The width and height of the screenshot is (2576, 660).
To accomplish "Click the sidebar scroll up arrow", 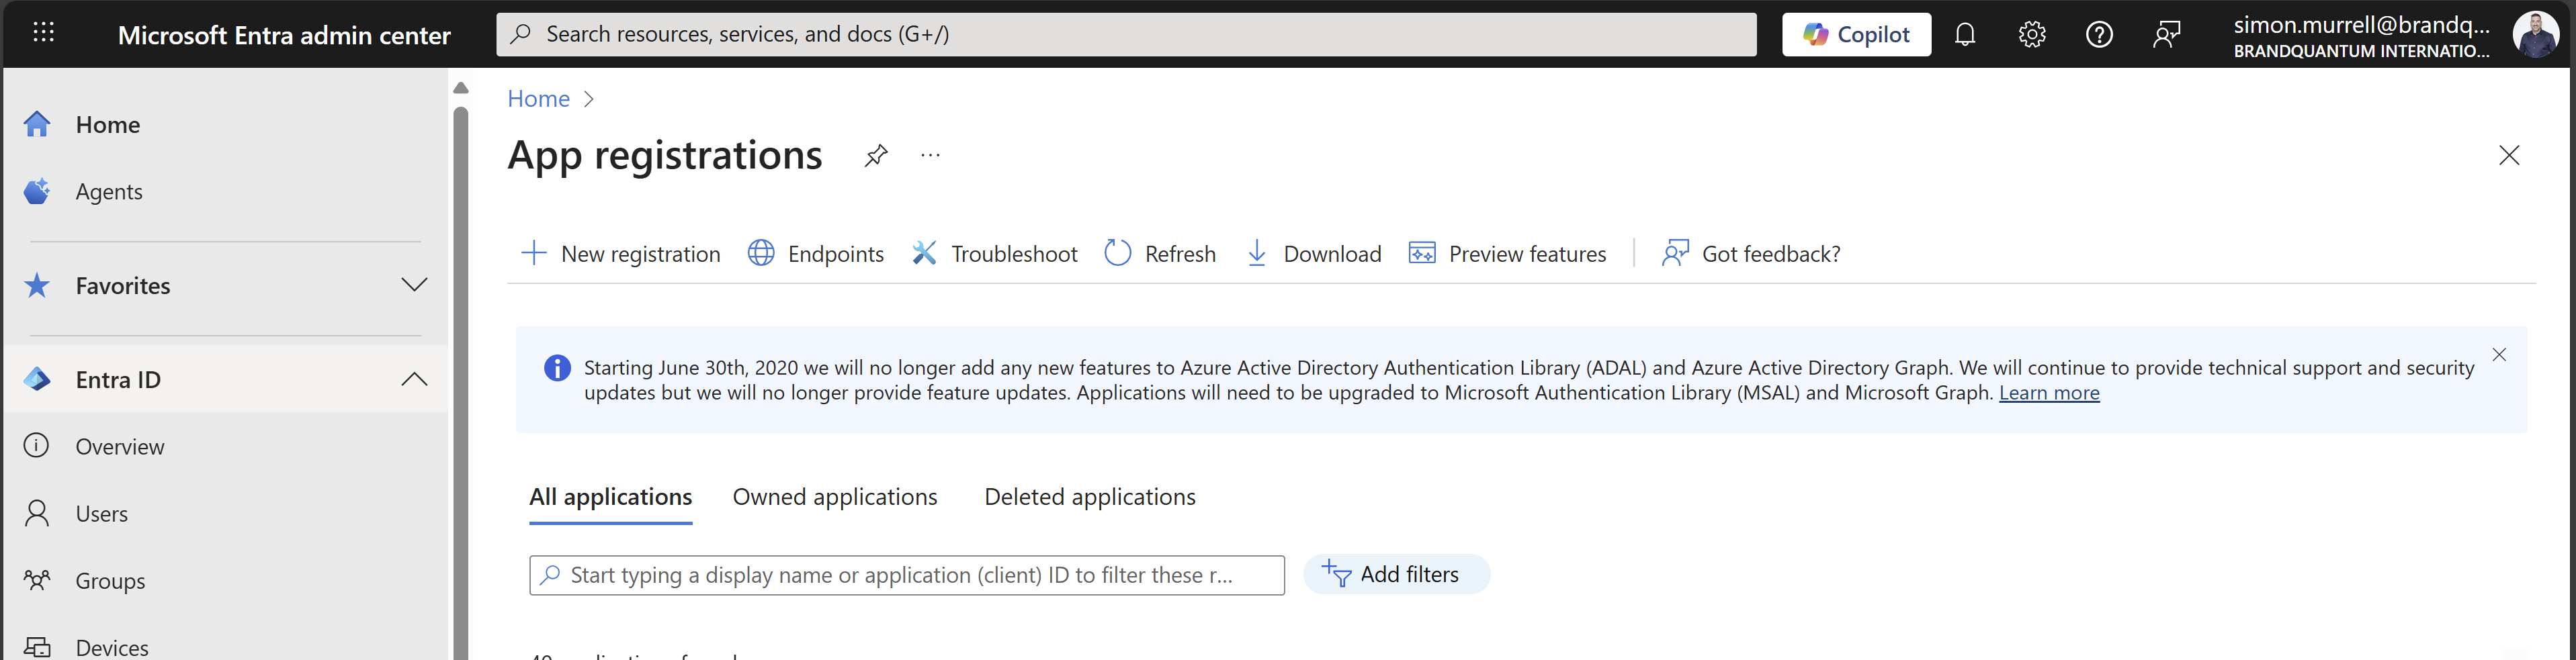I will click(x=460, y=88).
